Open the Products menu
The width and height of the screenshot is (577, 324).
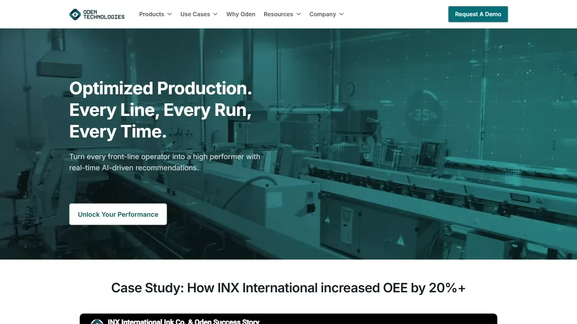pyautogui.click(x=151, y=14)
